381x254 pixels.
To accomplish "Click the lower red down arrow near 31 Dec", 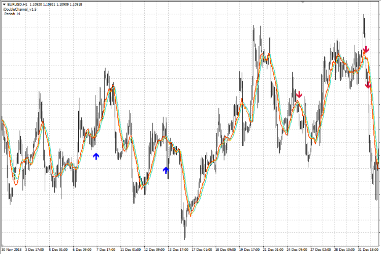I will pyautogui.click(x=368, y=85).
